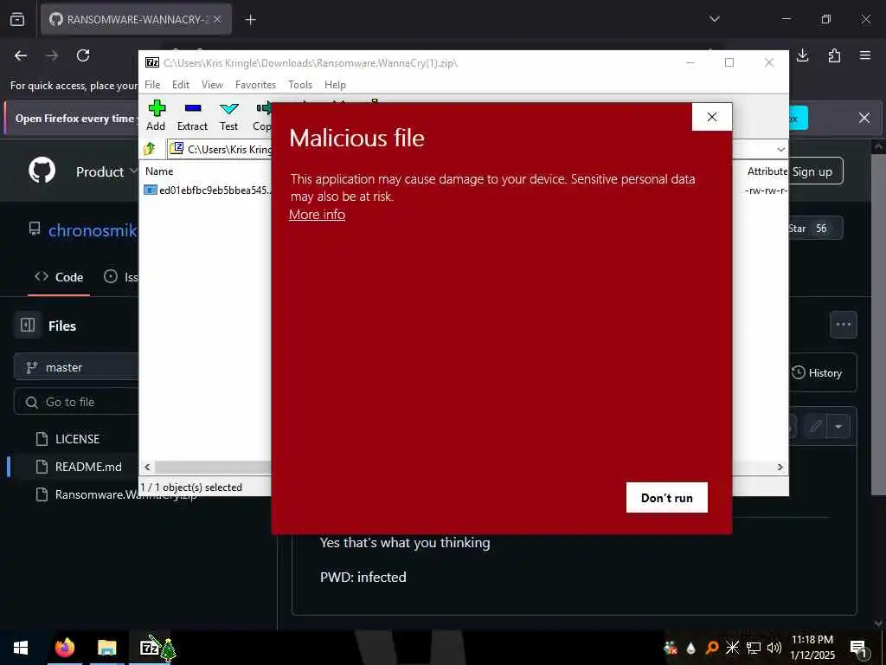Open the More info link
This screenshot has height=665, width=886.
point(317,215)
